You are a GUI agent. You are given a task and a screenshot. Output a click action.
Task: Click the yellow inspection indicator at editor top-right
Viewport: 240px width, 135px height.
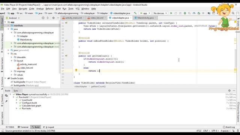coord(235,22)
